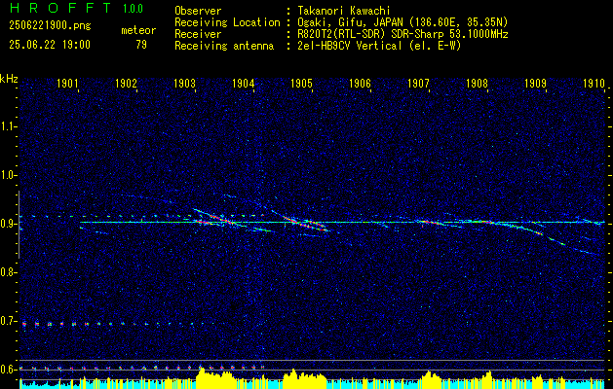Click the yellow signal-level peak under 1903
The height and width of the screenshot is (389, 613).
[215, 377]
